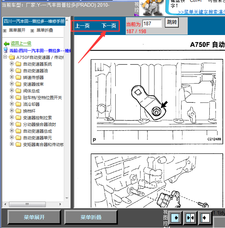Expand 变矩器离合器和传动板 folder
The image size is (225, 228).
pyautogui.click(x=12, y=144)
